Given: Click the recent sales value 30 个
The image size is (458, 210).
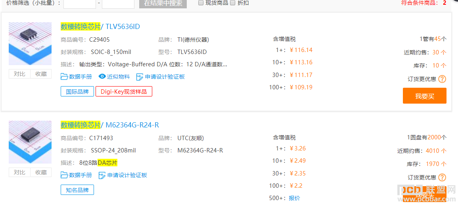Looking at the screenshot, I should (x=439, y=52).
